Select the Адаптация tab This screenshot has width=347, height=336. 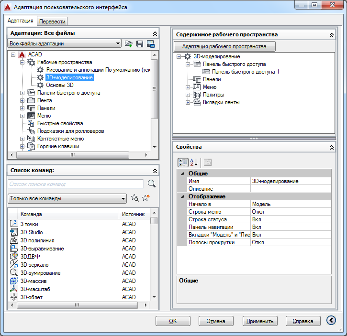pos(21,21)
